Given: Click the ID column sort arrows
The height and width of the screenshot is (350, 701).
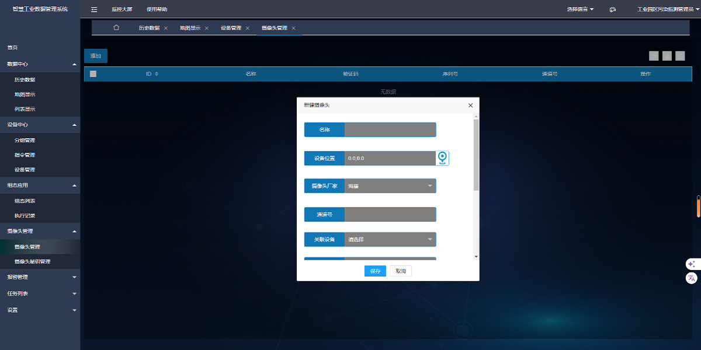Looking at the screenshot, I should (x=157, y=74).
